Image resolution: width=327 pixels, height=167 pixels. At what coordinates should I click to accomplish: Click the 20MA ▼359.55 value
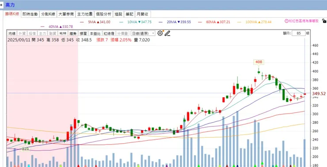point(179,22)
